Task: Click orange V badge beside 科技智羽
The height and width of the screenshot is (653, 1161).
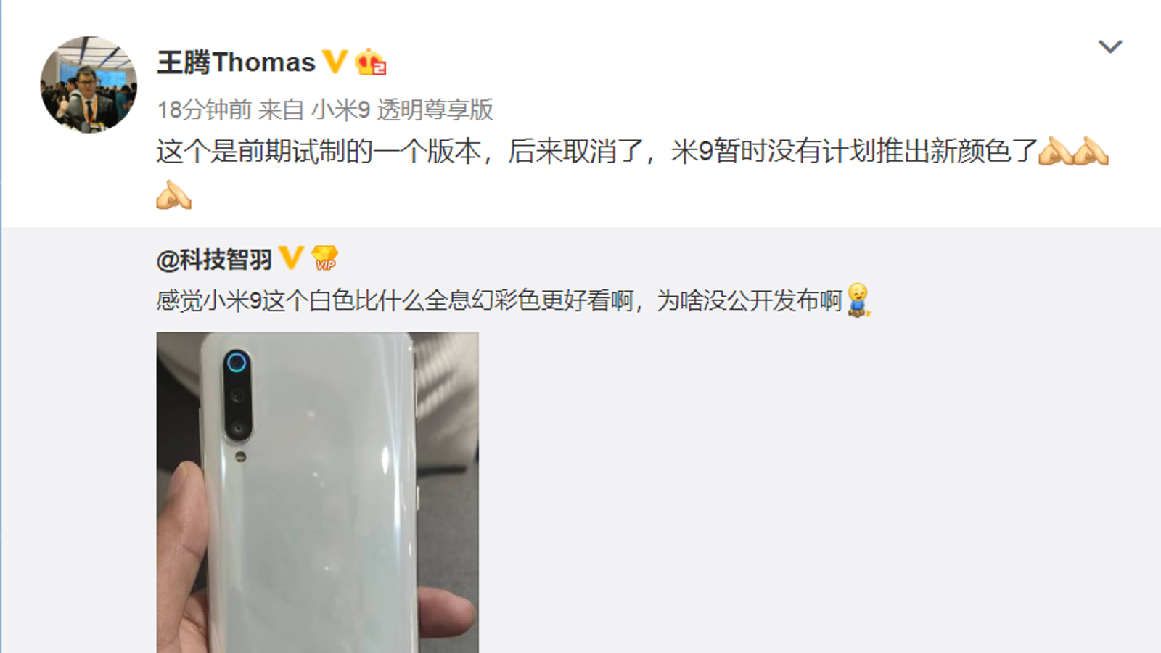Action: [291, 258]
